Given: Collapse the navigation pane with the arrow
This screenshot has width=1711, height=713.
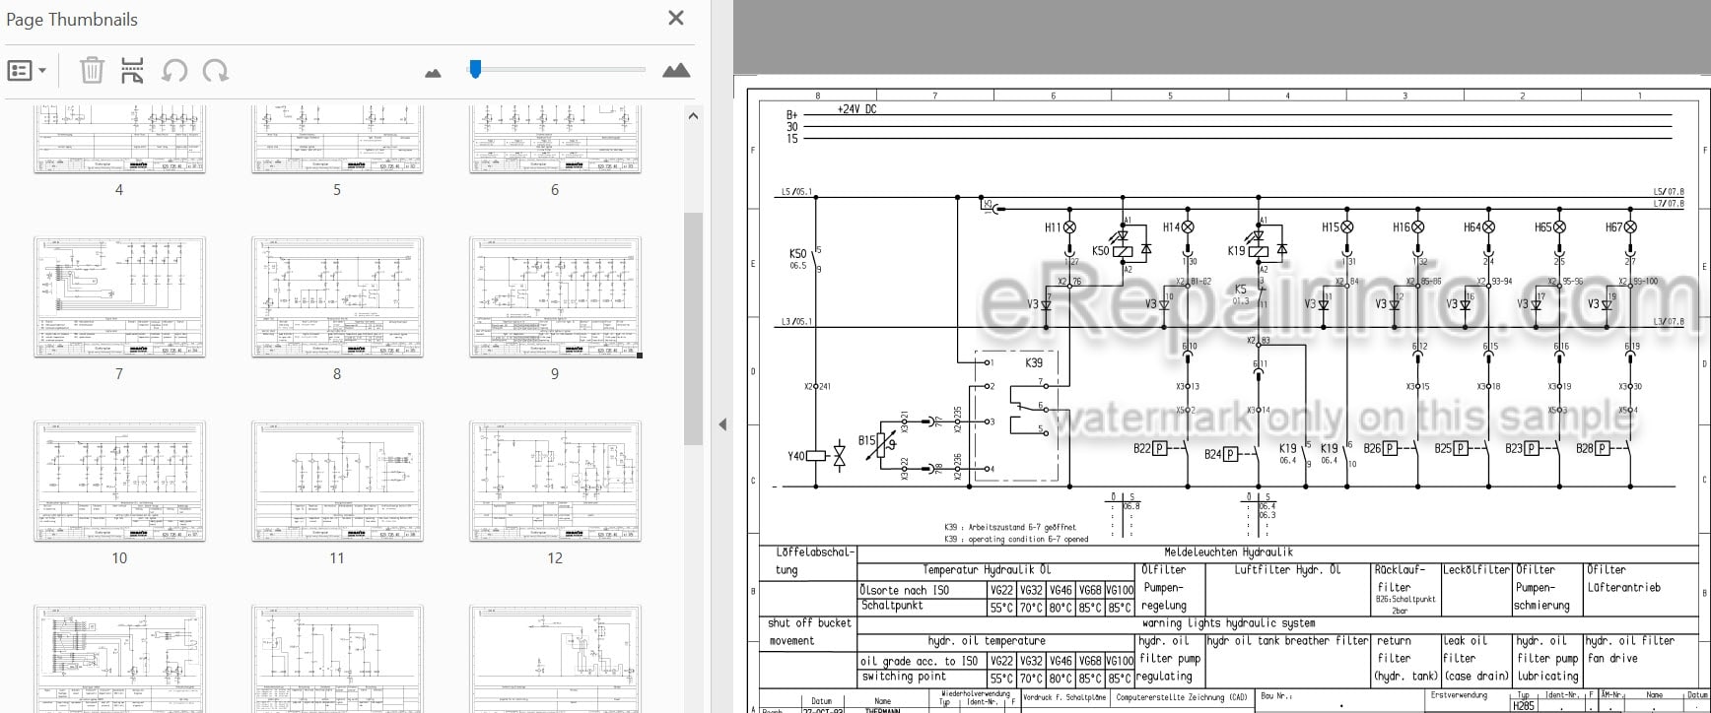Looking at the screenshot, I should pyautogui.click(x=722, y=424).
